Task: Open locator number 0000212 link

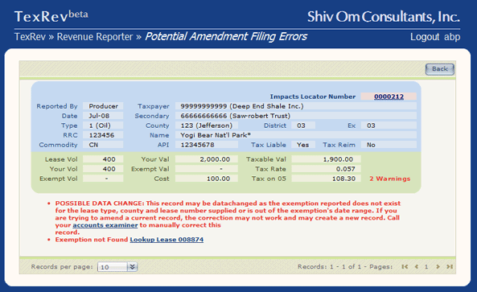Action: (x=389, y=97)
